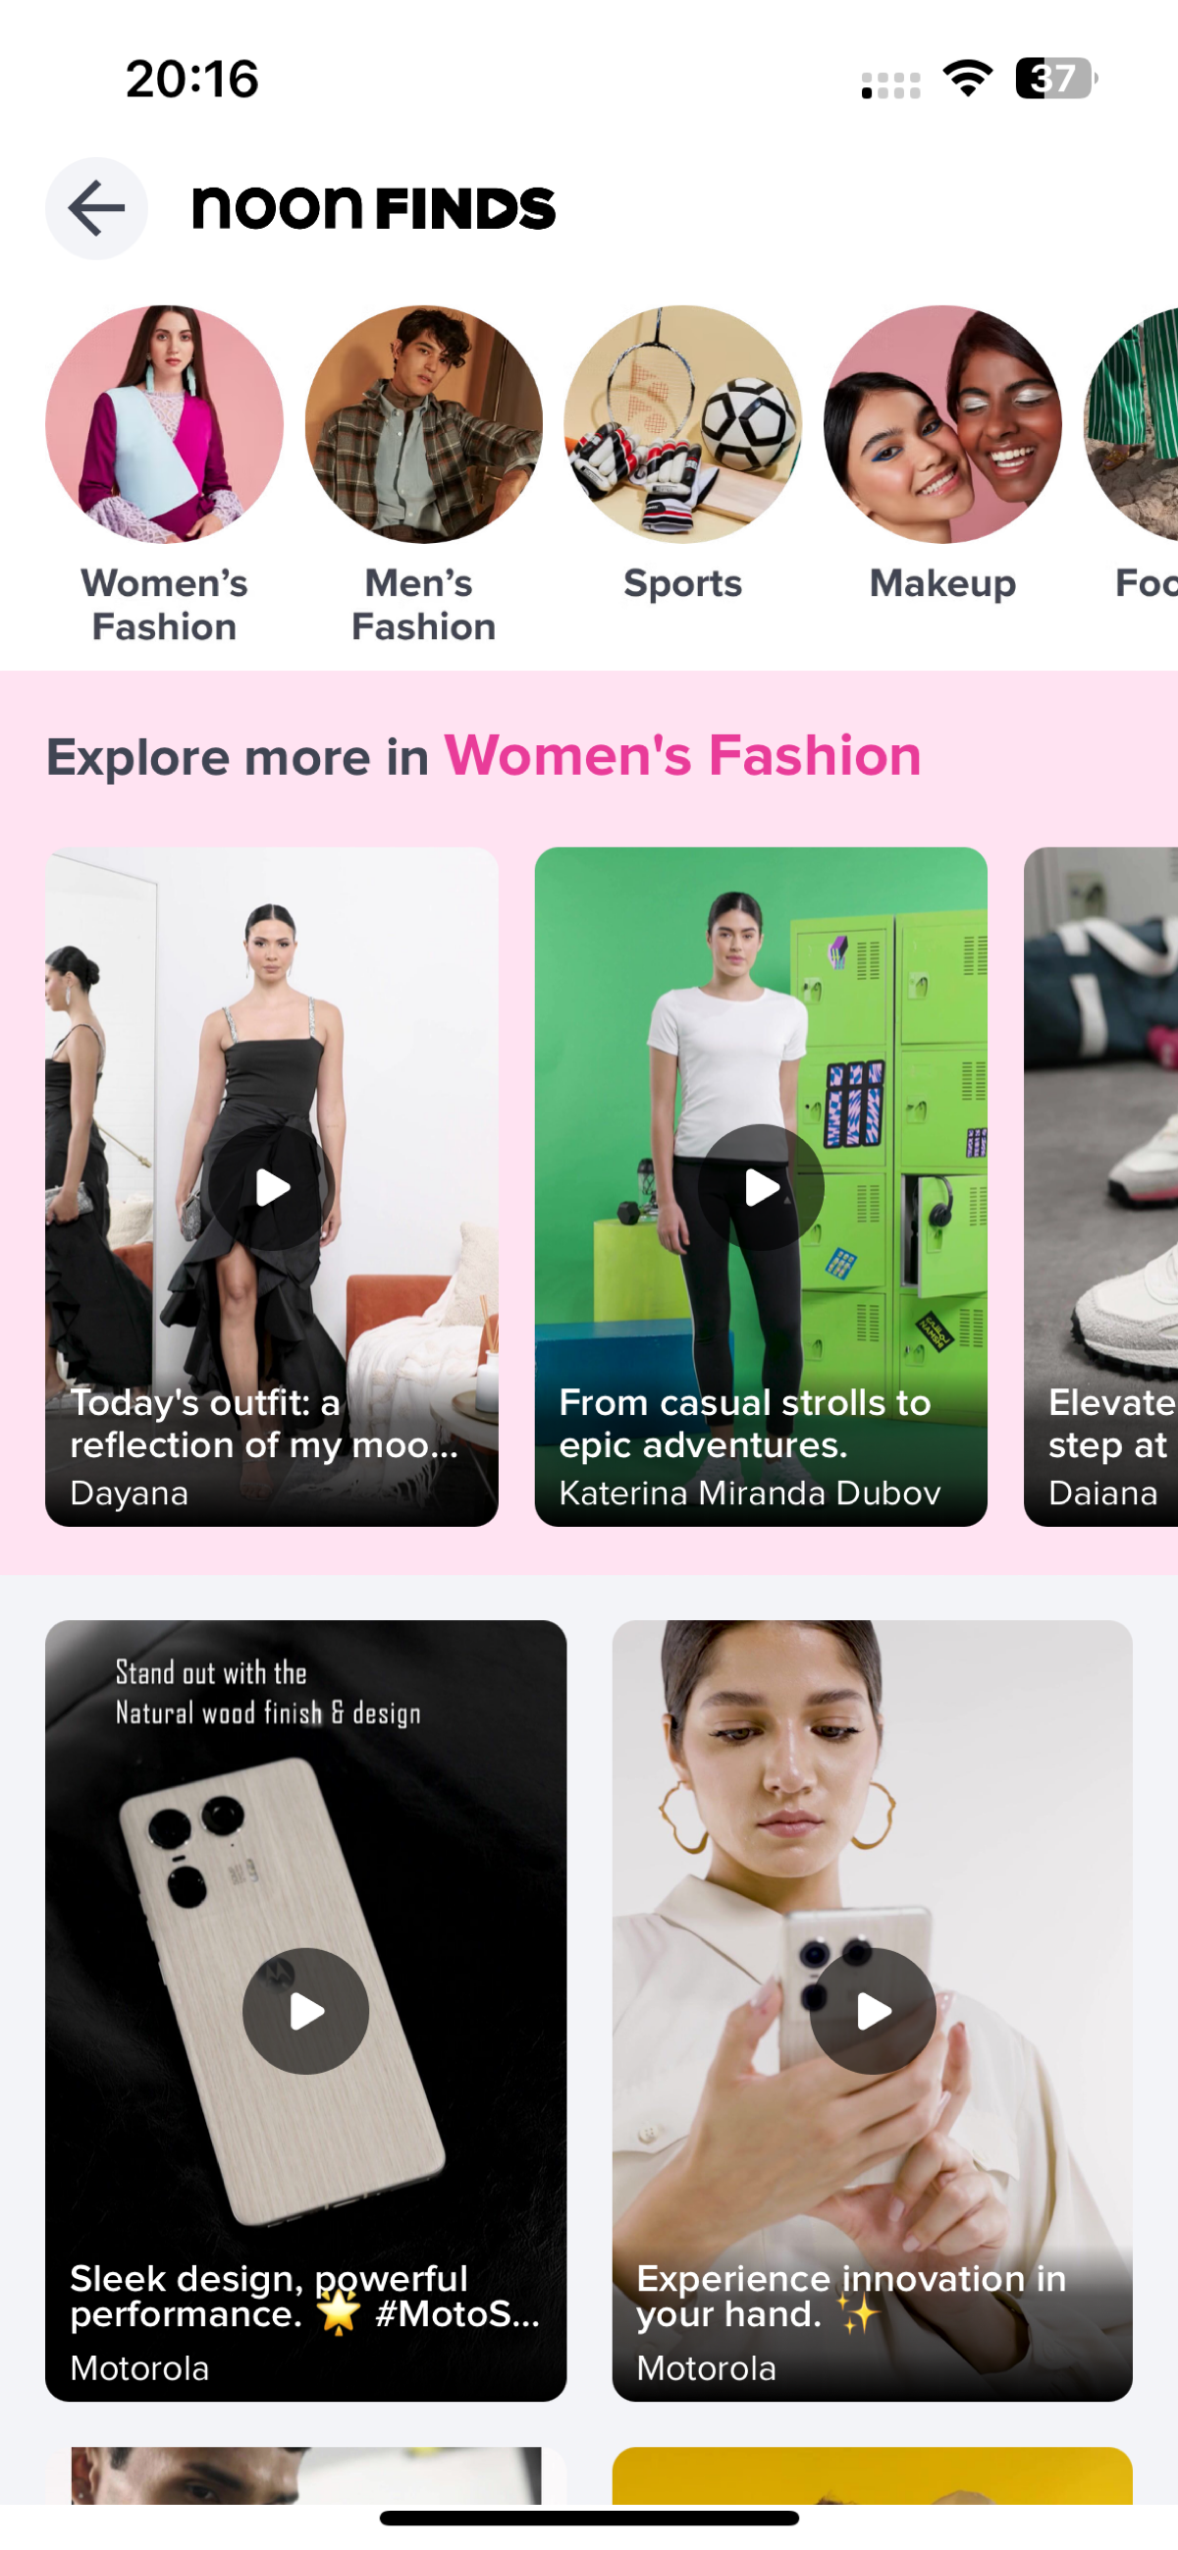Image resolution: width=1178 pixels, height=2550 pixels.
Task: Open the pink Women's Fashion heading link
Action: [683, 756]
